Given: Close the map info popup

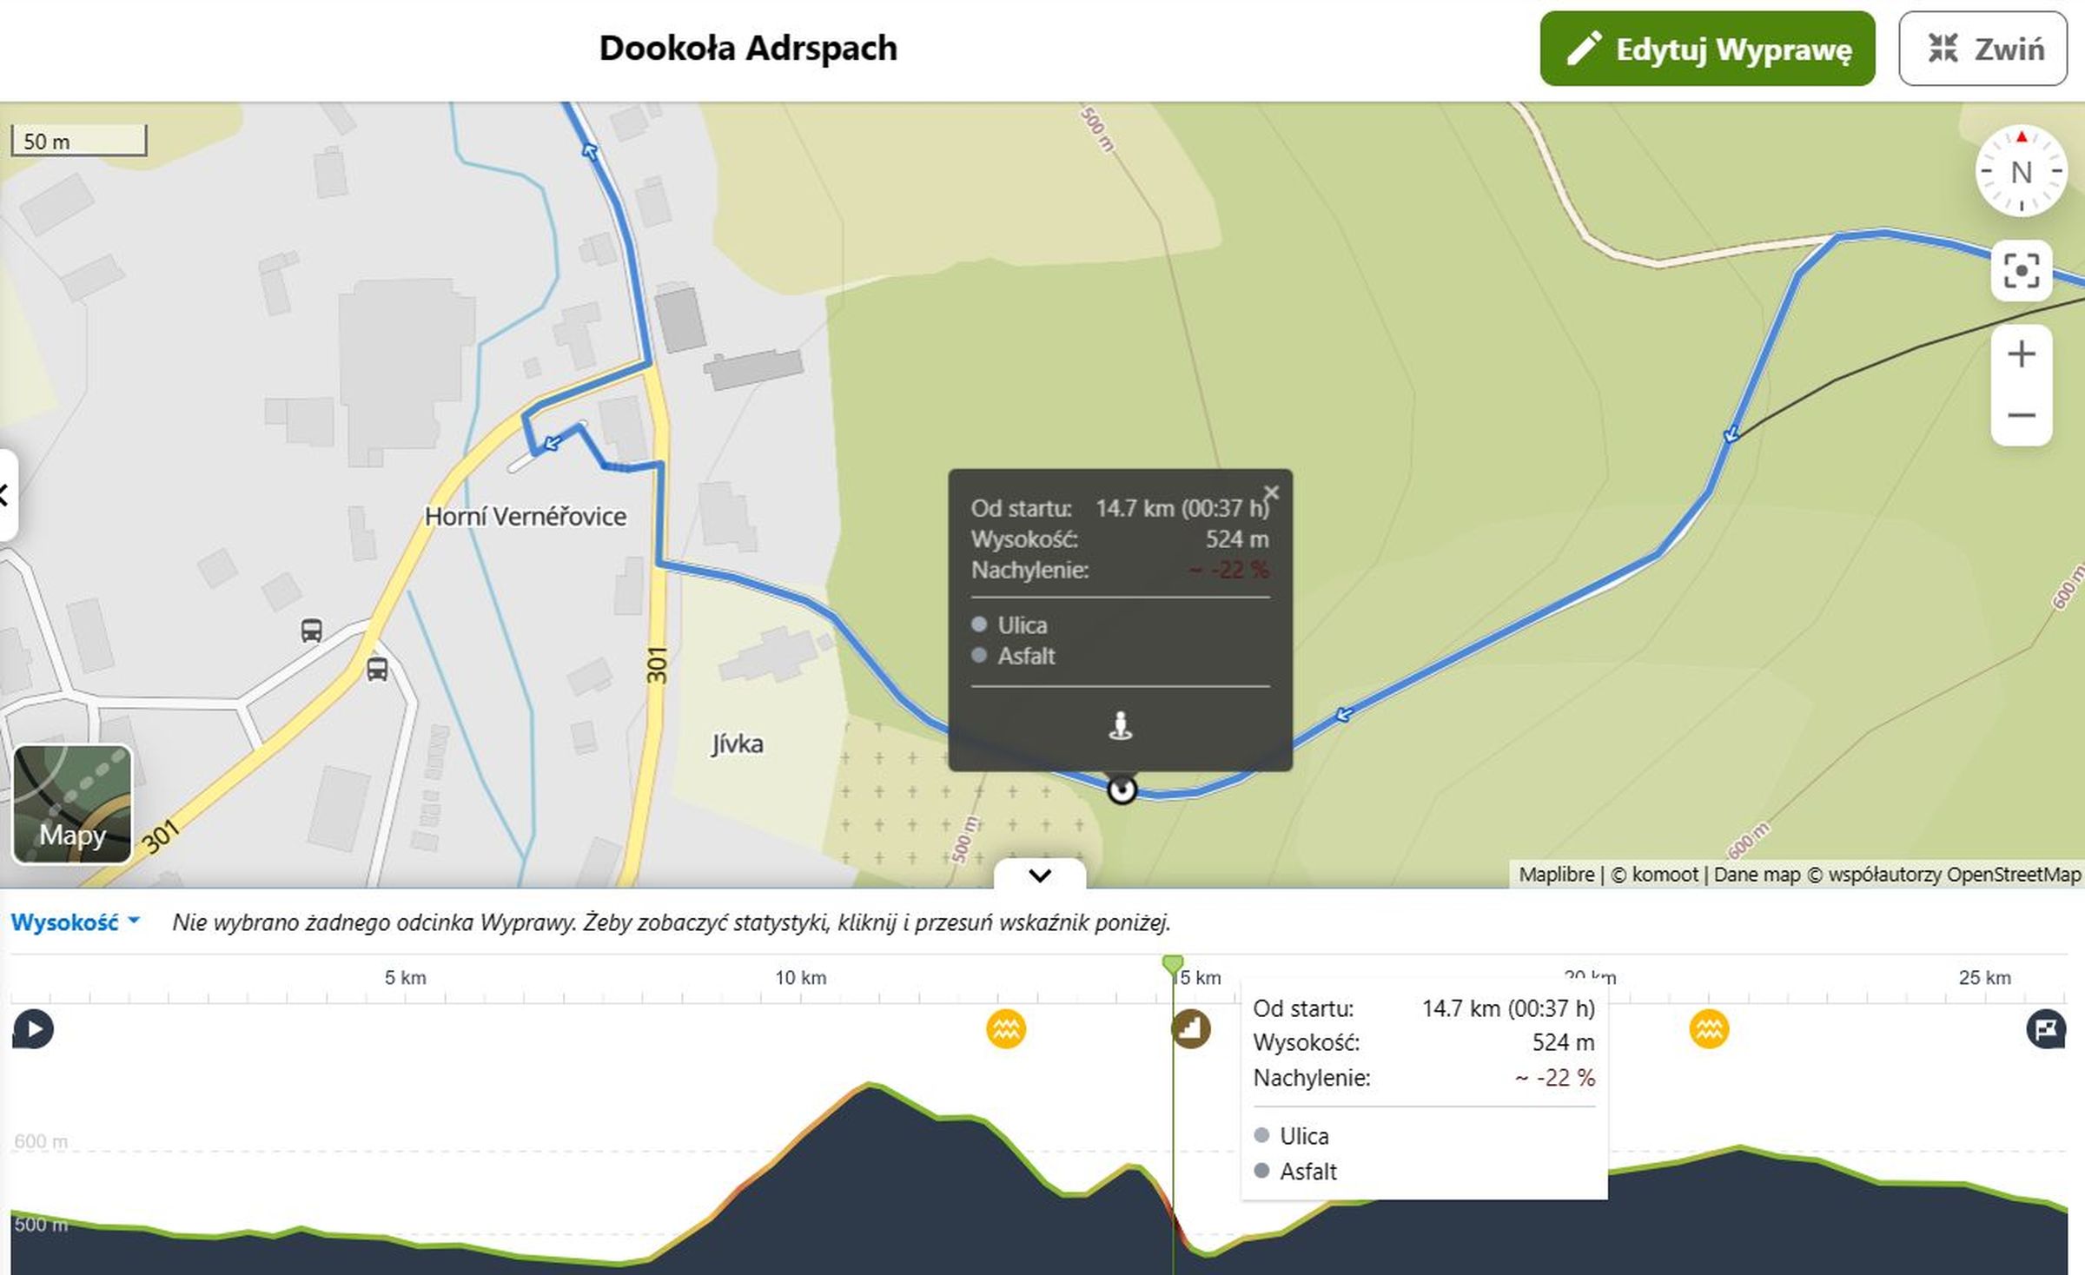Looking at the screenshot, I should (x=1271, y=493).
